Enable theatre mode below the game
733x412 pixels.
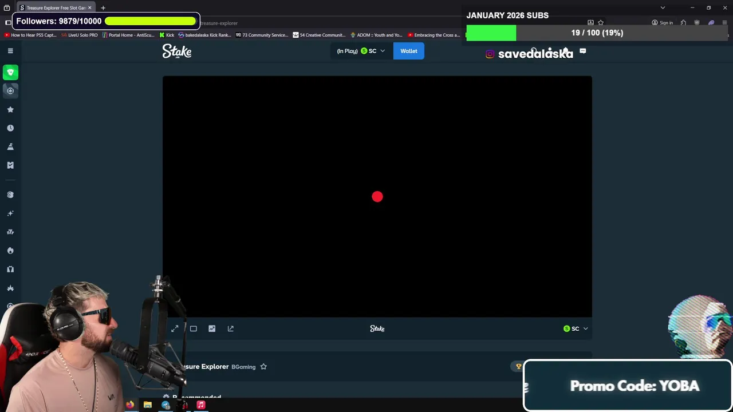pos(194,328)
